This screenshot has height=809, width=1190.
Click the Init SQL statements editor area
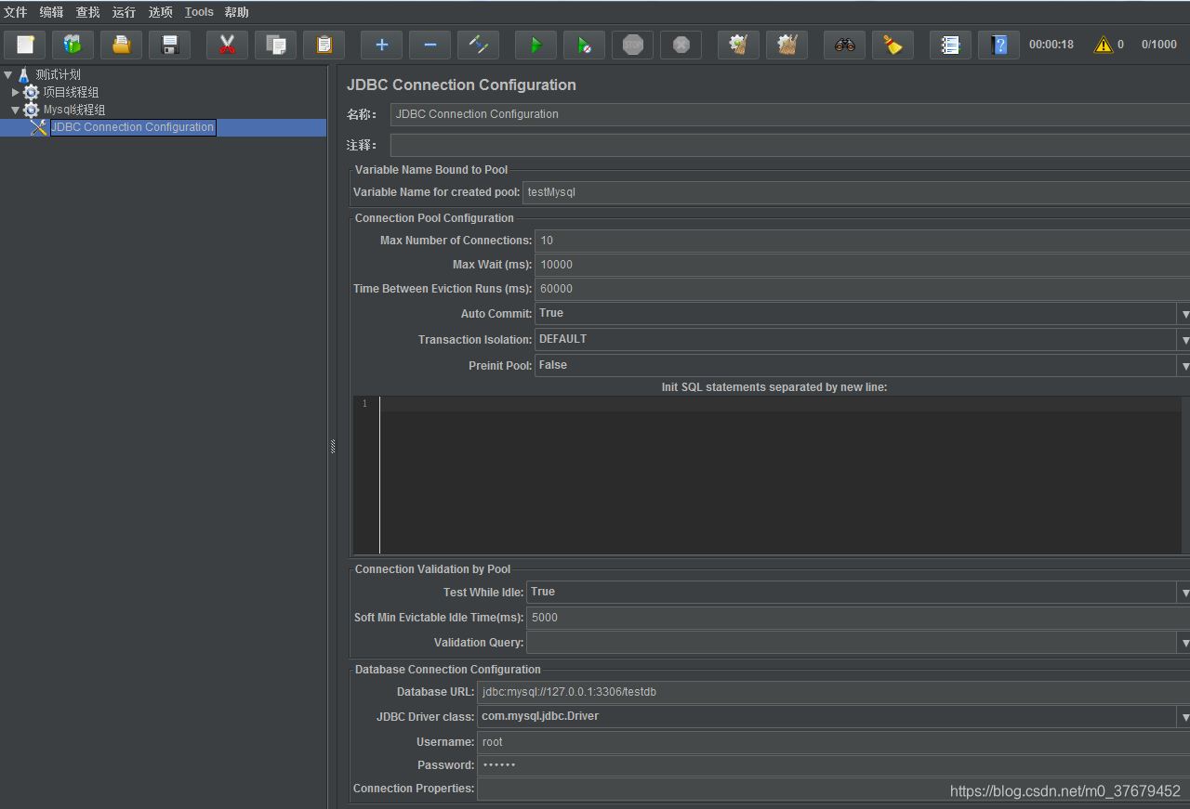tap(779, 475)
